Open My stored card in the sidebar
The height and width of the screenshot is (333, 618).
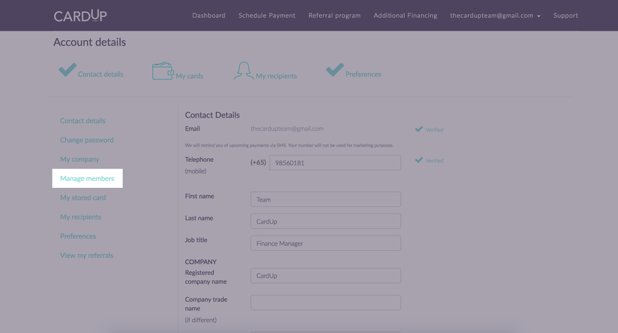coord(83,198)
